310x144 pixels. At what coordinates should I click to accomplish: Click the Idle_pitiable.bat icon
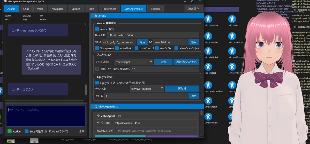[x=208, y=51]
